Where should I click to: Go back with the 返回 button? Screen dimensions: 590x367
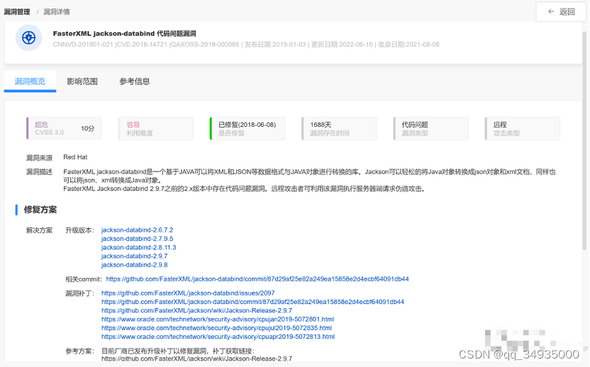click(561, 11)
